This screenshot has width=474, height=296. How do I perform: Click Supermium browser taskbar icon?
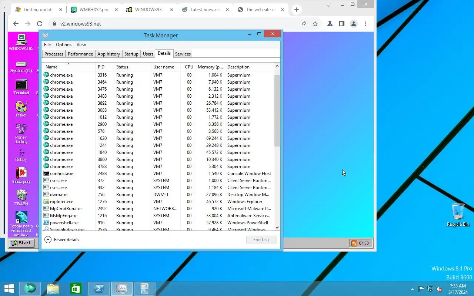click(30, 288)
